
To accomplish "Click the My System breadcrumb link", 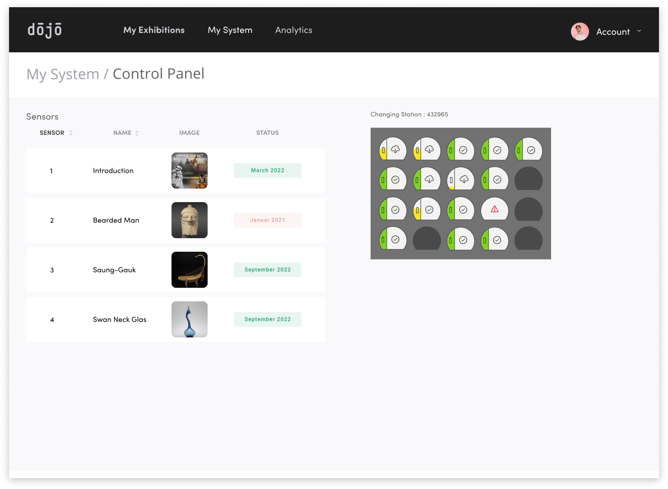I will click(63, 74).
